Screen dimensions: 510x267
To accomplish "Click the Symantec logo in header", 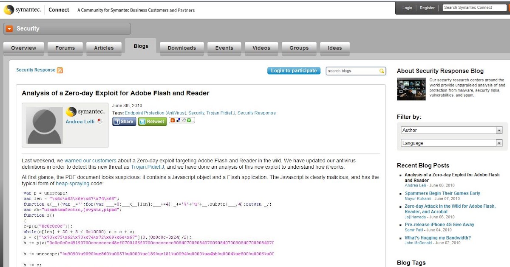I will tap(23, 10).
